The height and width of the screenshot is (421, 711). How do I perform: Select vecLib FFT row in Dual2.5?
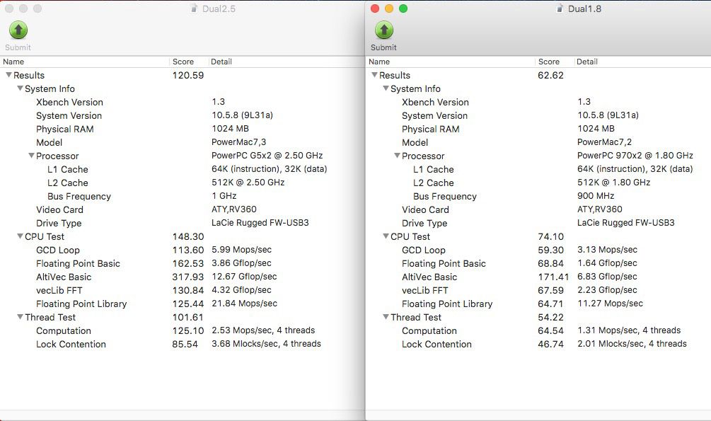tap(182, 290)
